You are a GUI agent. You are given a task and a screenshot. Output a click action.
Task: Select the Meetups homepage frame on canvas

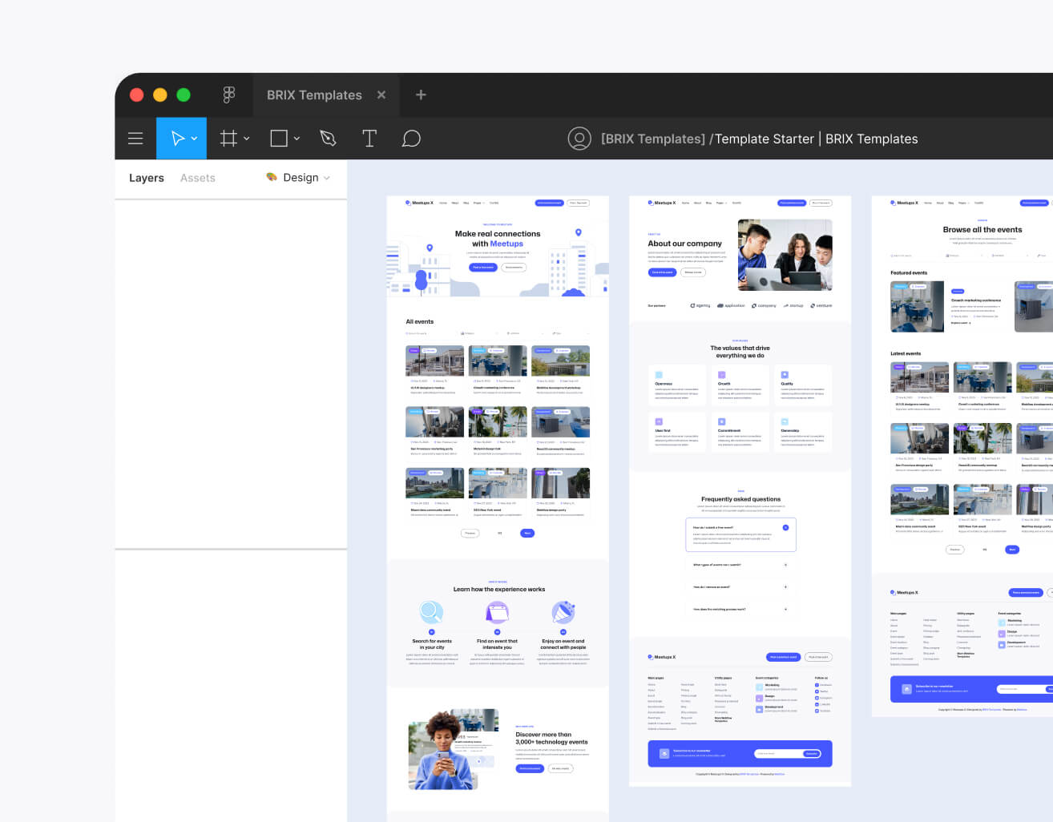pyautogui.click(x=498, y=361)
